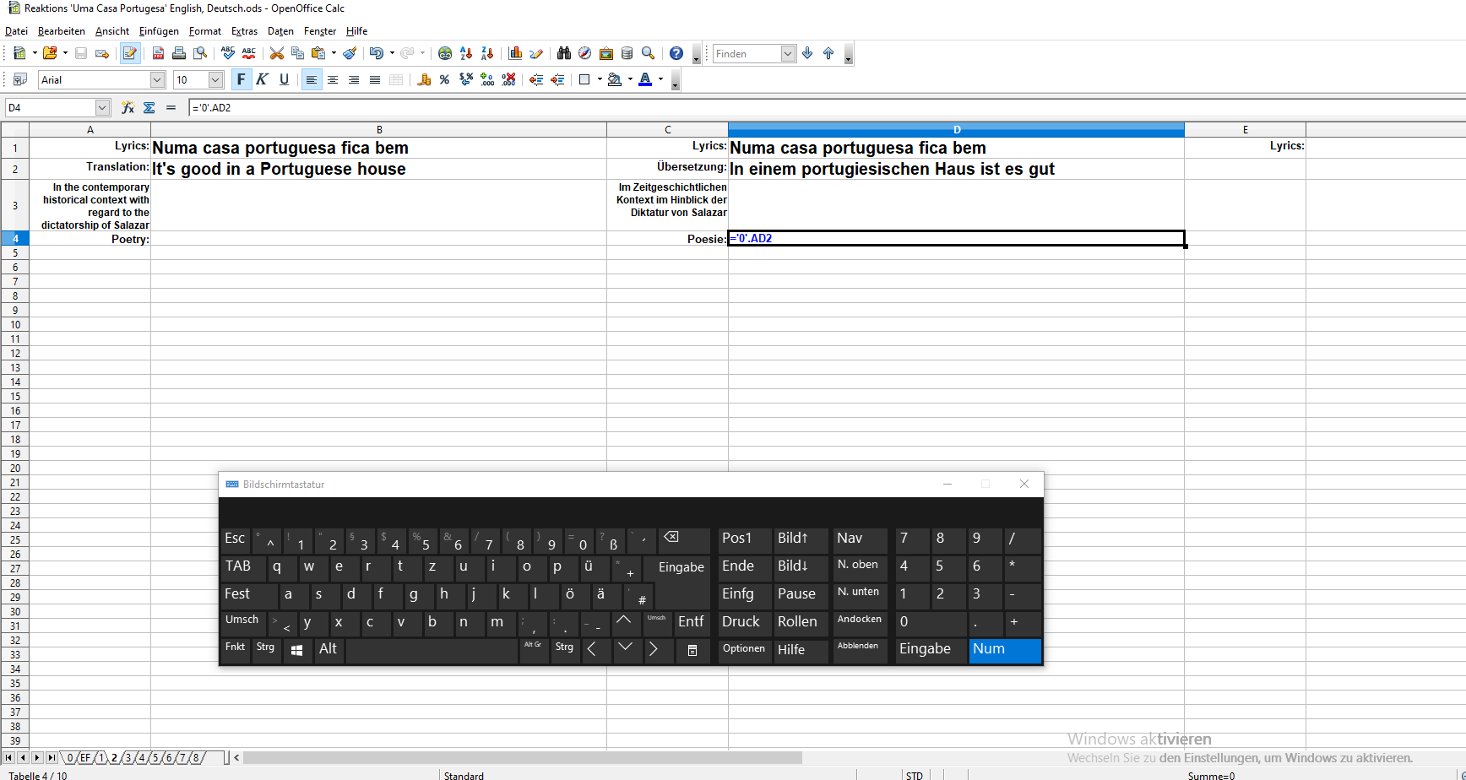The image size is (1466, 780).
Task: Click the Function Wizard icon
Action: click(128, 107)
